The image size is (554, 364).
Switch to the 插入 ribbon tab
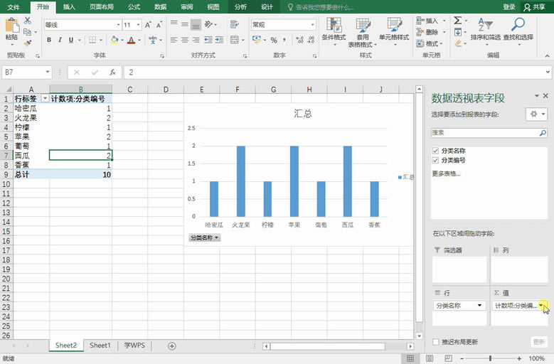(69, 7)
